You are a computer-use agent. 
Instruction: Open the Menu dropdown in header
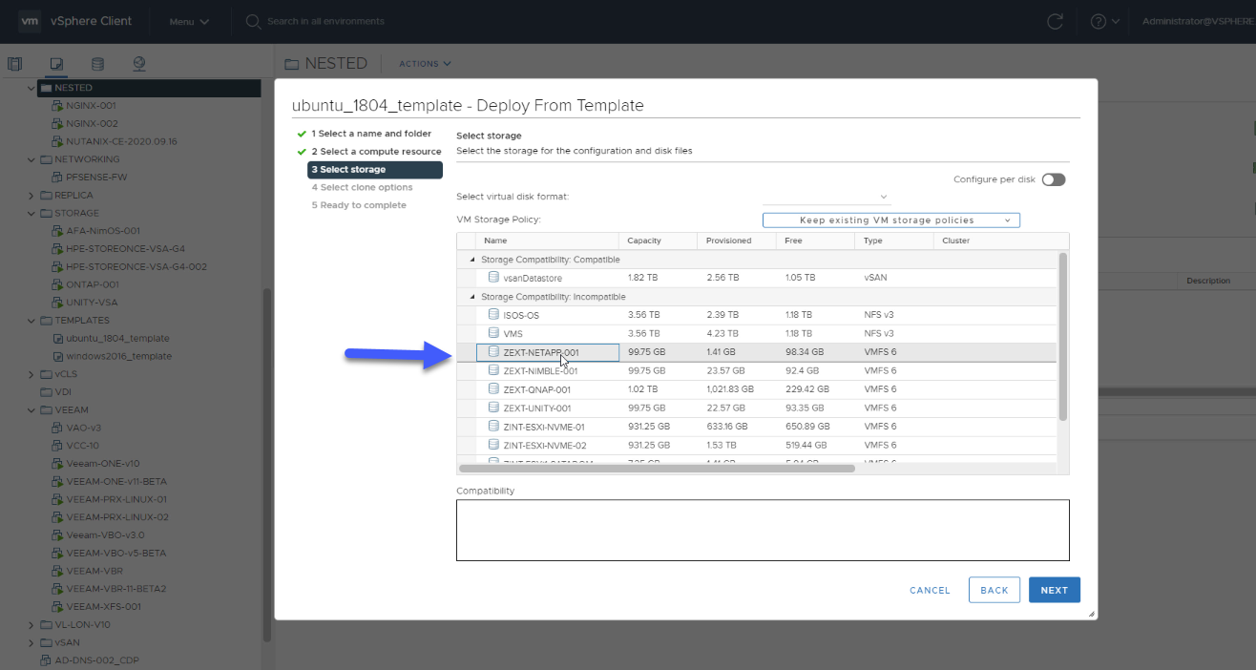(x=188, y=21)
